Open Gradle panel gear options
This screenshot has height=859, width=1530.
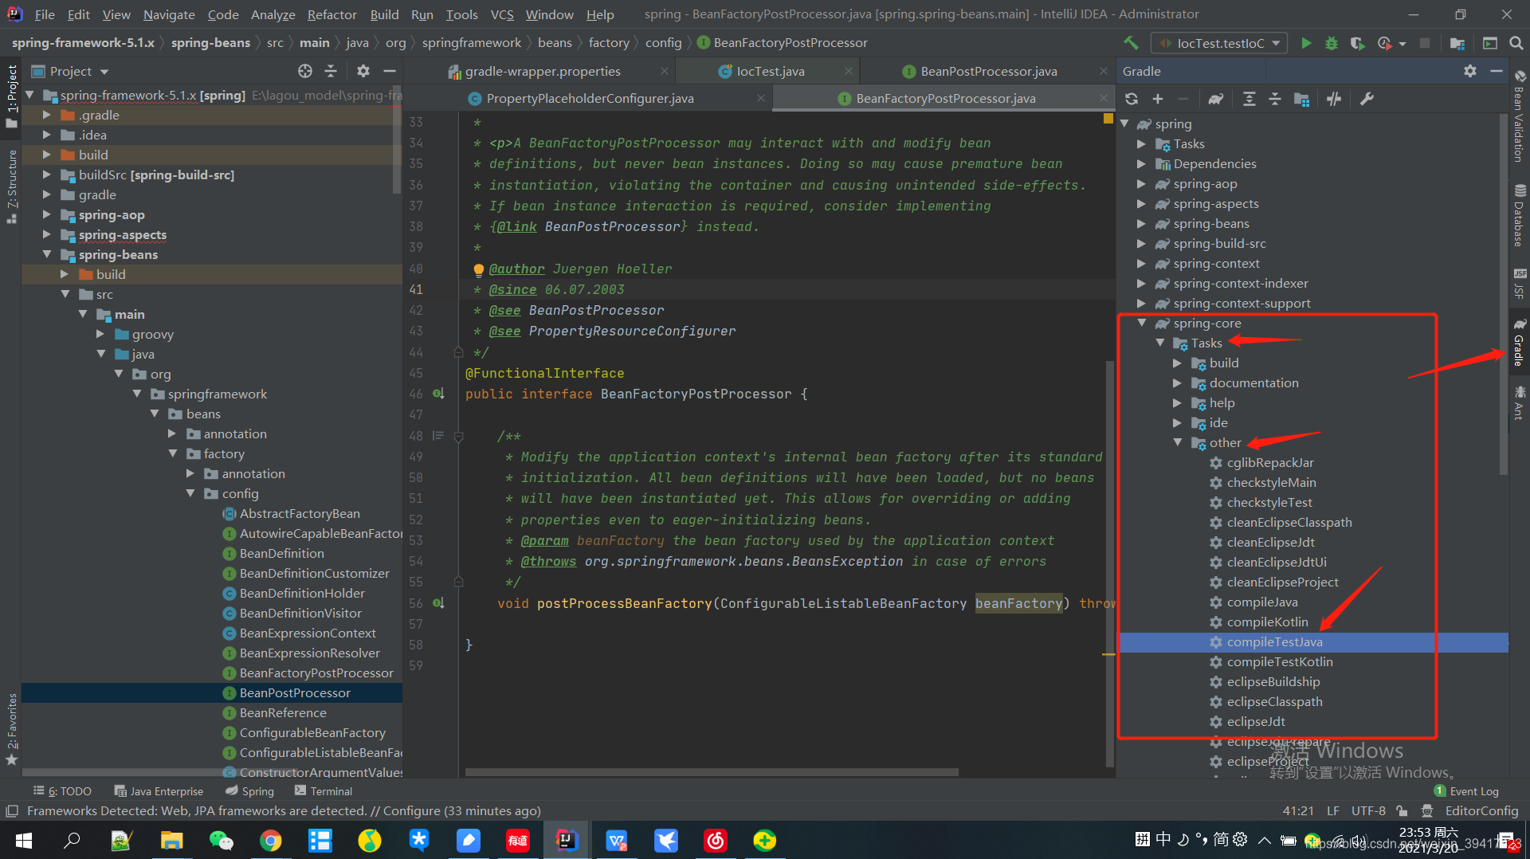(1470, 71)
